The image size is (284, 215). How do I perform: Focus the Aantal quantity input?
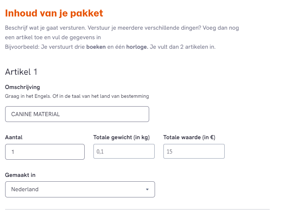[45, 152]
